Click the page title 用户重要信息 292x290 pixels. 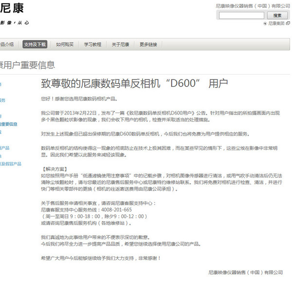27,65
